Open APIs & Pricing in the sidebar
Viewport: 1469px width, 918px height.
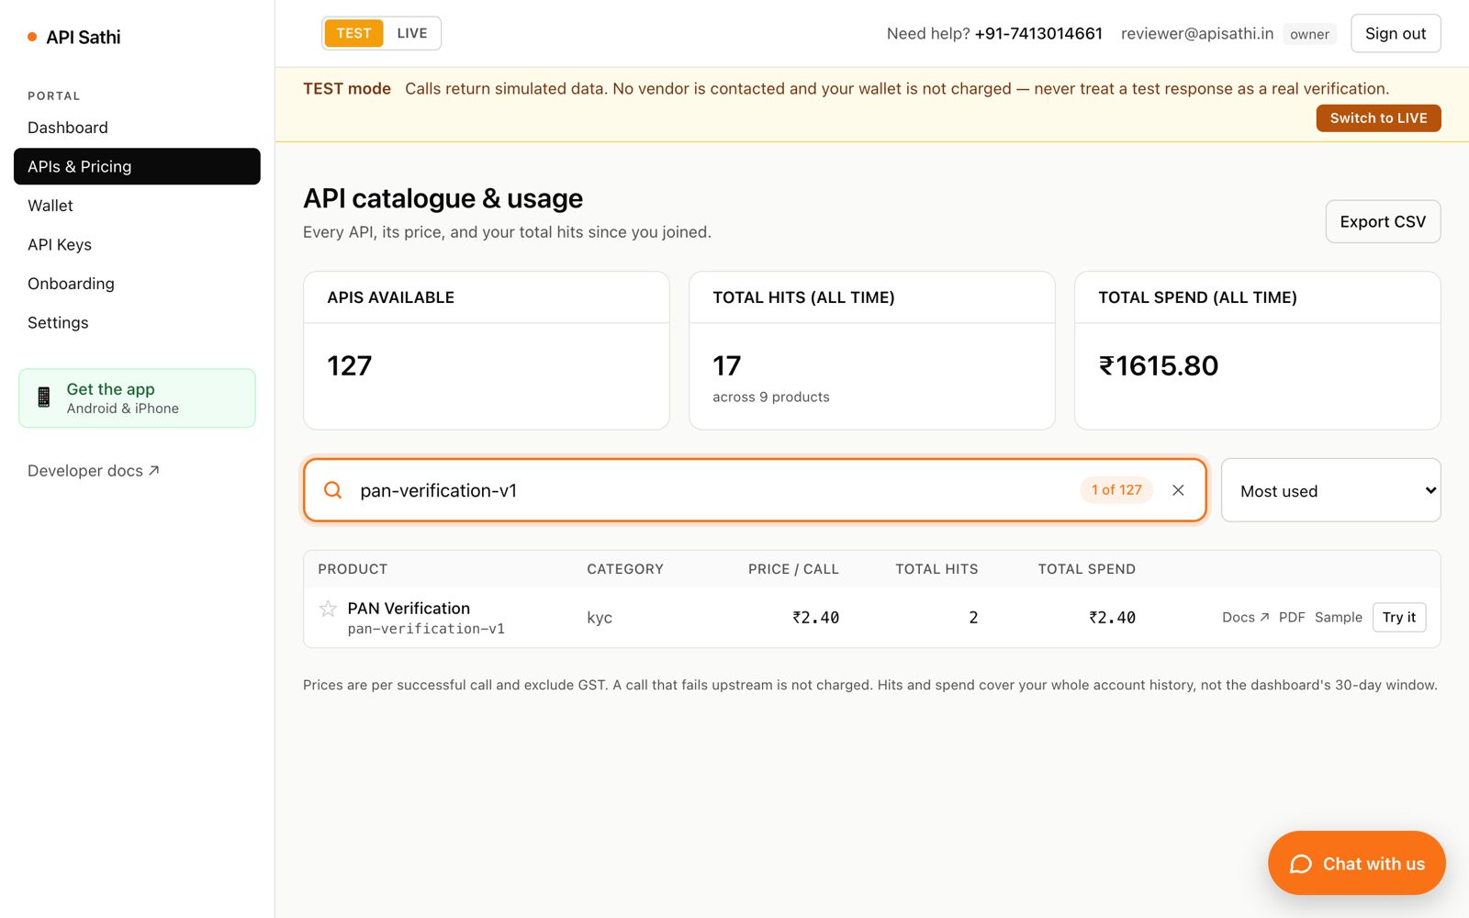[137, 166]
